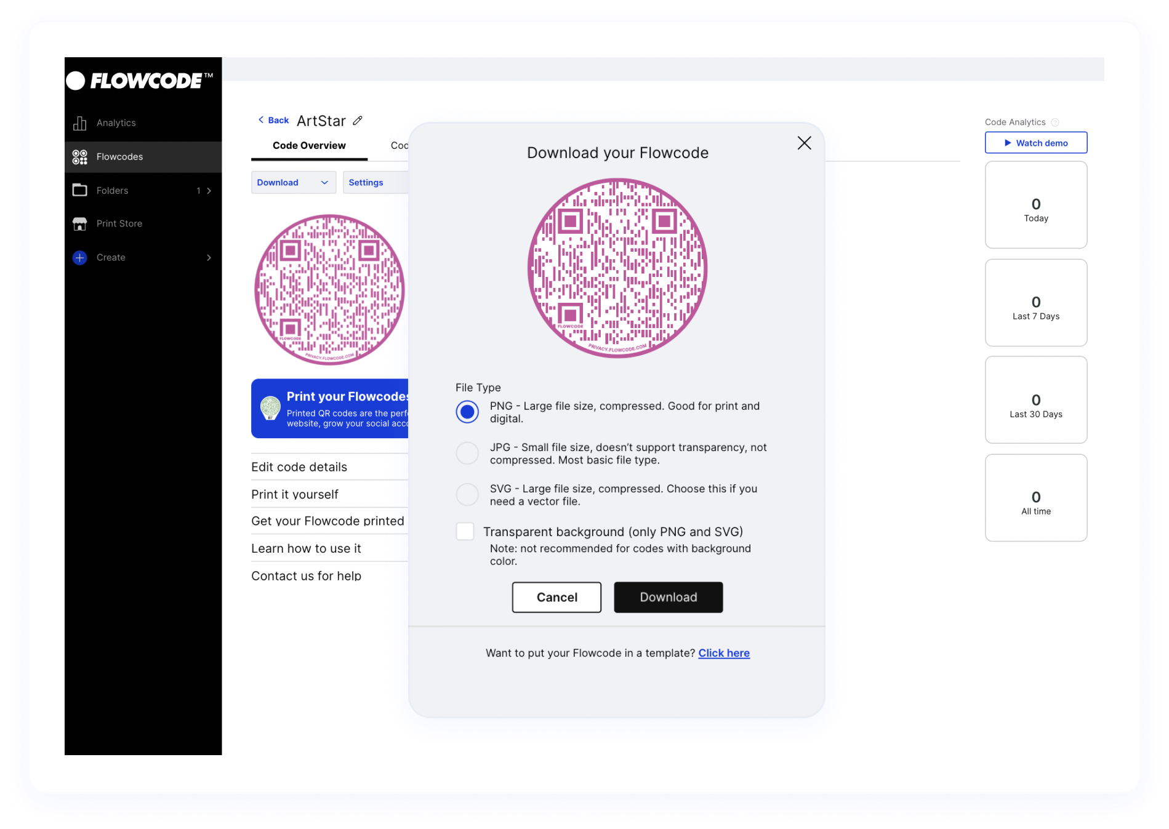1169x829 pixels.
Task: Close the Download your Flowcode dialog
Action: pos(804,143)
